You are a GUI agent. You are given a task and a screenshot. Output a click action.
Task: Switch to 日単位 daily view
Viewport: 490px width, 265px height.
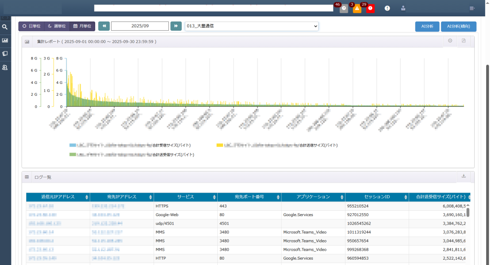(31, 26)
